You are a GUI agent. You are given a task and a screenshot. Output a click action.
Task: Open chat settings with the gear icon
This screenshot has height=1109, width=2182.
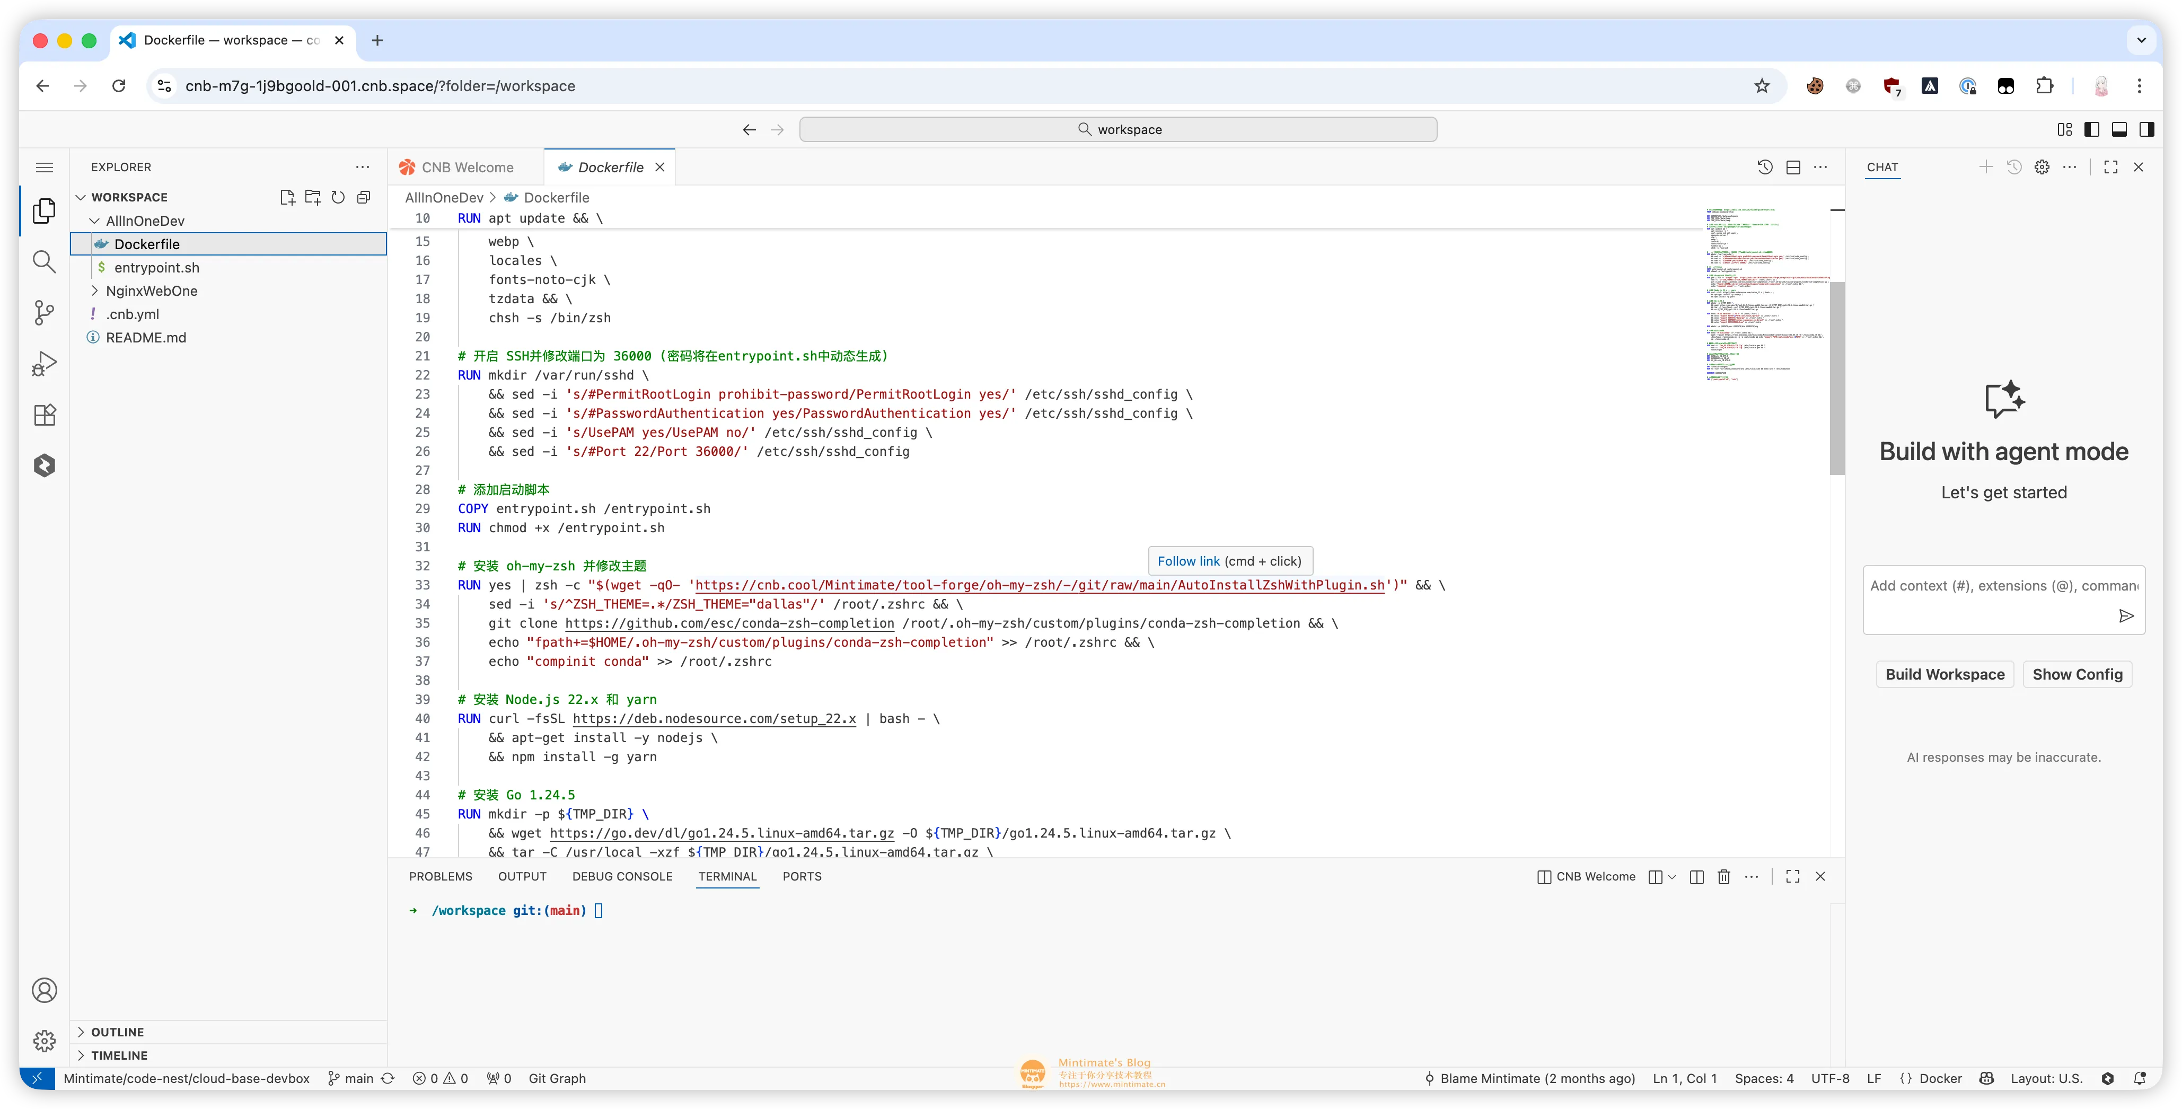click(x=2042, y=168)
